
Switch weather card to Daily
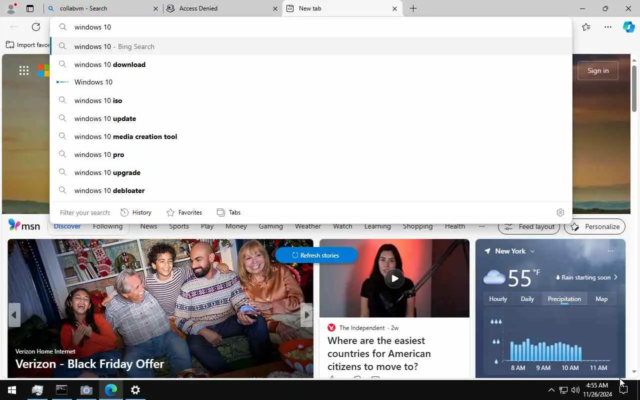point(527,298)
